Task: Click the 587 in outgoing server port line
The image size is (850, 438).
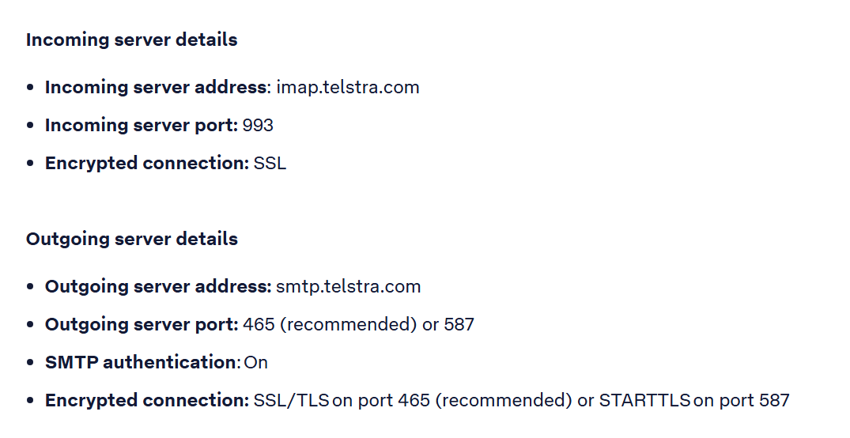Action: (x=459, y=325)
